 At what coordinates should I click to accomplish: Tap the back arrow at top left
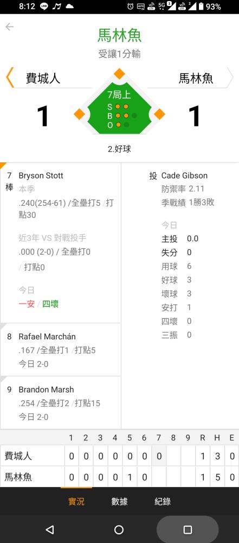tap(9, 27)
